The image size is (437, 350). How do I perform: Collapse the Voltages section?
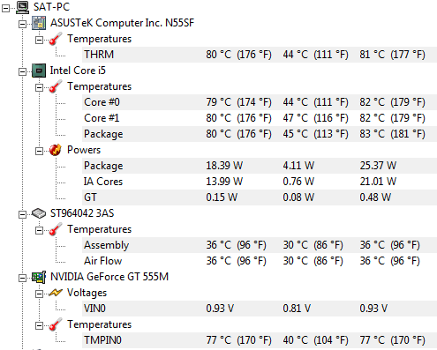coord(39,294)
